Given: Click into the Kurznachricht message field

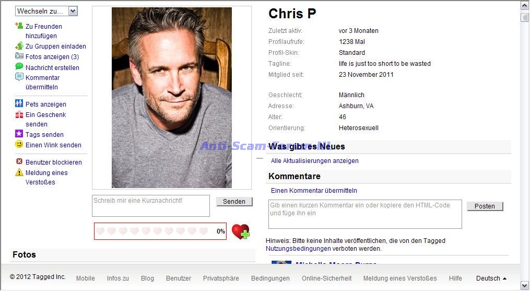Looking at the screenshot, I should 151,206.
